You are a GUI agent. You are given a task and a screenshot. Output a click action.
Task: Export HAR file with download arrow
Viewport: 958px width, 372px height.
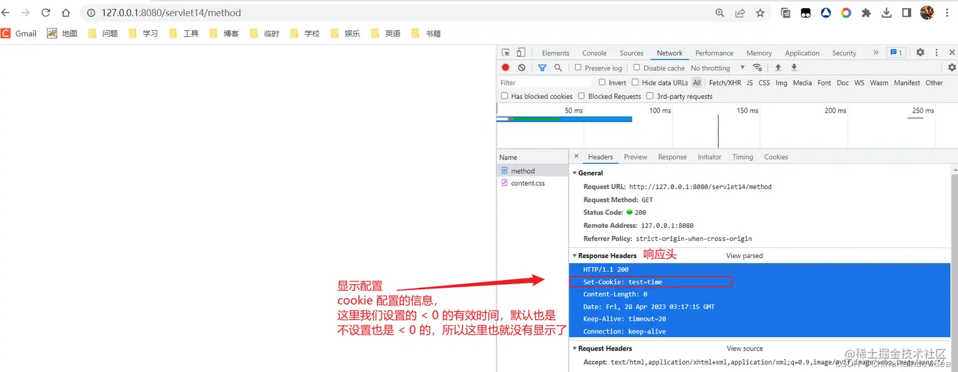point(794,68)
